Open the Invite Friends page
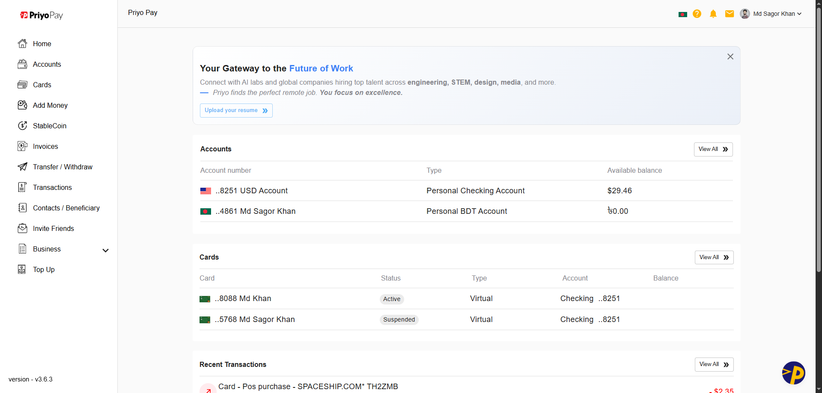 (x=53, y=228)
